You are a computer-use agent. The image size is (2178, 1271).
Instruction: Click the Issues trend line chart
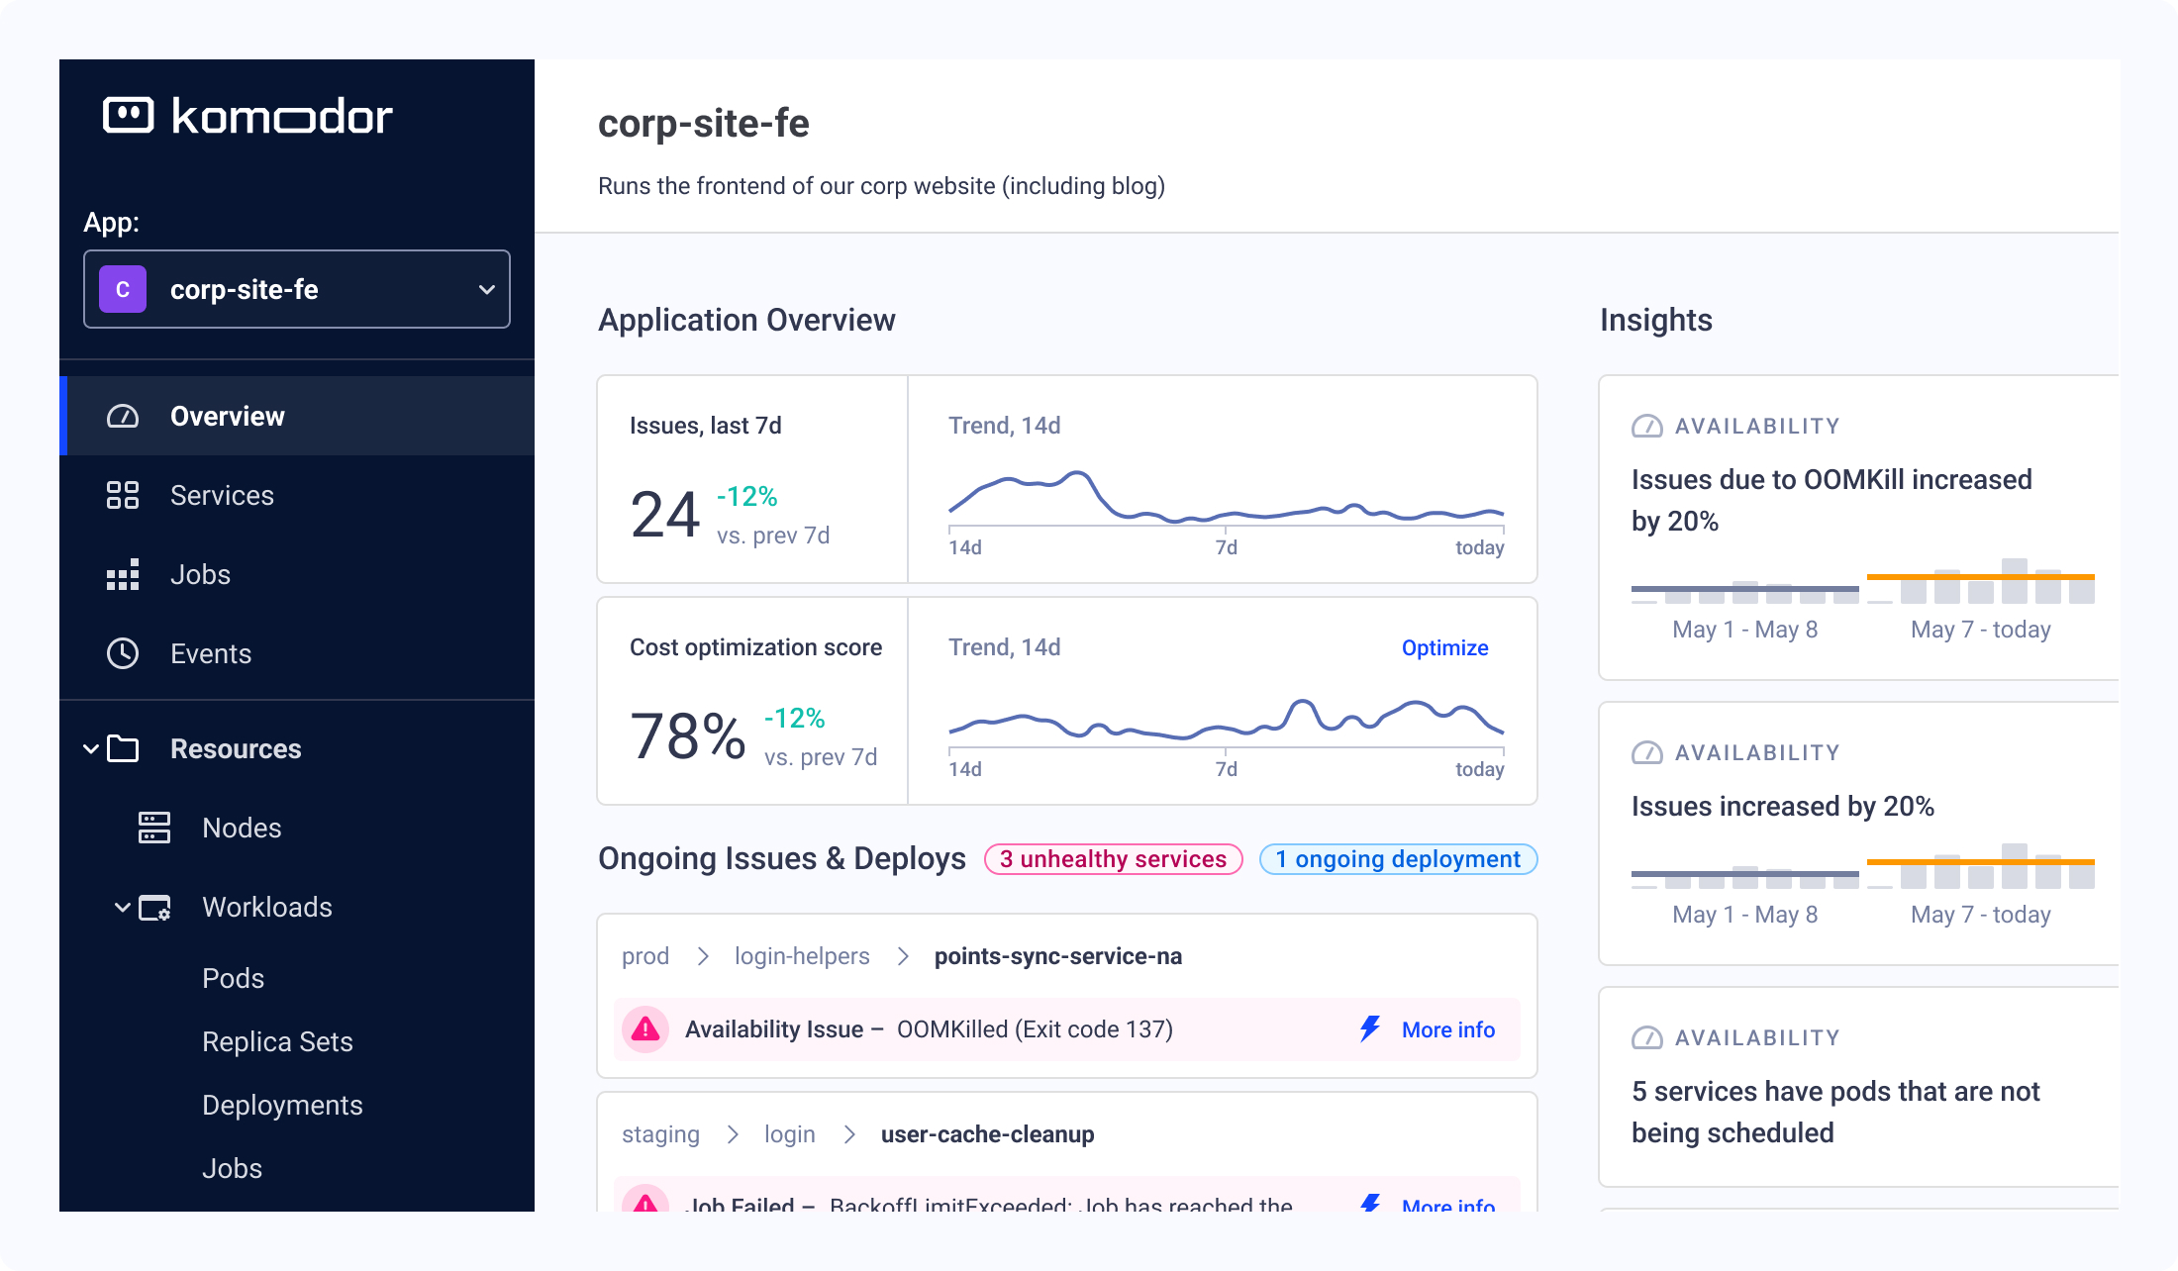click(1226, 497)
